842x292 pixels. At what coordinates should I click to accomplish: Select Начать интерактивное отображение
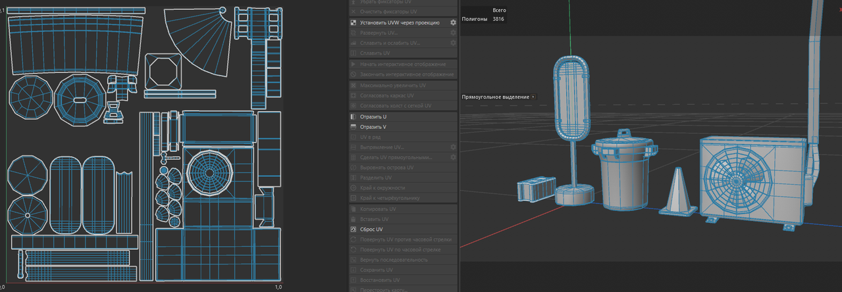(403, 64)
